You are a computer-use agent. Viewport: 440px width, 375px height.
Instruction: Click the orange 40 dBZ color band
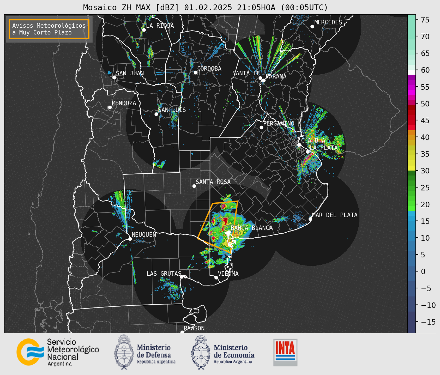(x=412, y=137)
